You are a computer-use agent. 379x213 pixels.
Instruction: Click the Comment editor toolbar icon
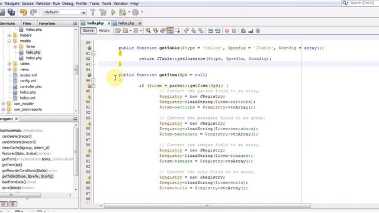243,31
